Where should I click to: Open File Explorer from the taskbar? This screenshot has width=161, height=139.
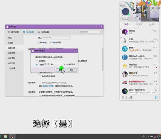pyautogui.click(x=6, y=137)
